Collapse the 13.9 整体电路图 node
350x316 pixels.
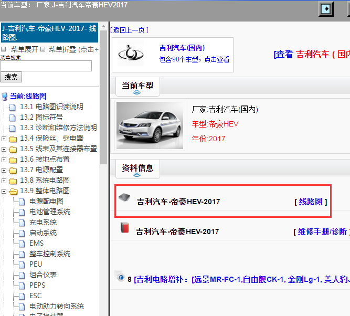click(4, 191)
